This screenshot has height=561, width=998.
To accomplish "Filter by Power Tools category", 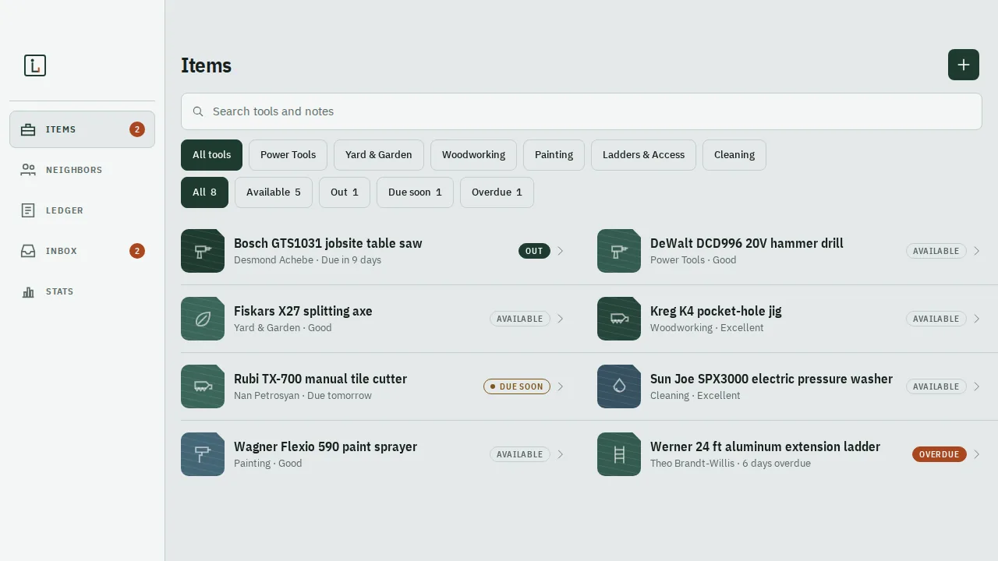I will pyautogui.click(x=288, y=155).
